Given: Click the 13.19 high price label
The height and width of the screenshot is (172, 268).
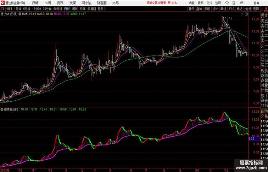Looking at the screenshot, I should 229,18.
